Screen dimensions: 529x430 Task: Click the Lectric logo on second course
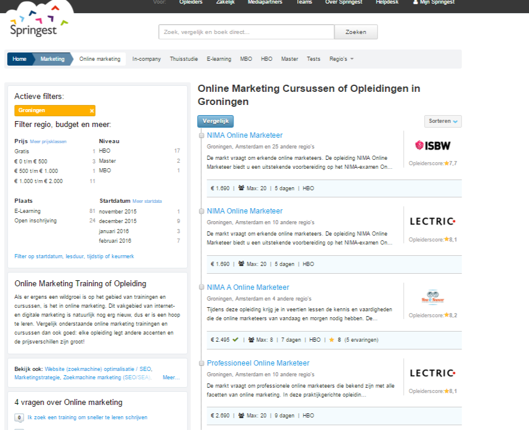(x=432, y=221)
